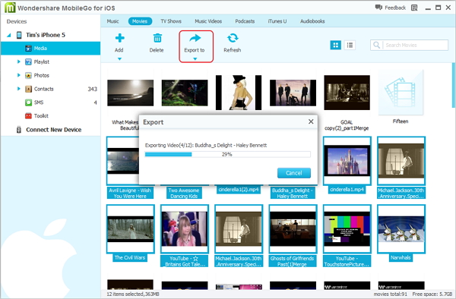Collapse Tim's iPhone 5 tree

pyautogui.click(x=8, y=36)
